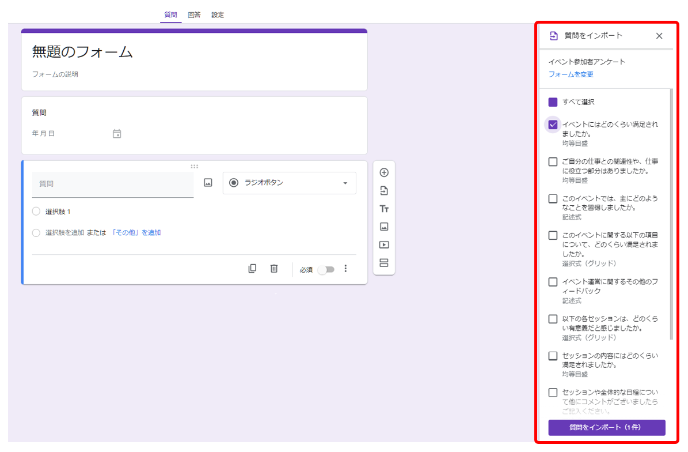Toggle the 必須 required switch
Viewport: 688px width, 452px height.
point(326,269)
